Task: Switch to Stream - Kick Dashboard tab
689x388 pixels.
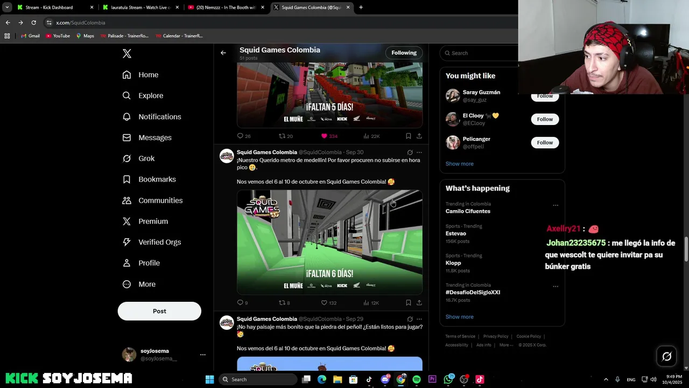Action: coord(54,8)
